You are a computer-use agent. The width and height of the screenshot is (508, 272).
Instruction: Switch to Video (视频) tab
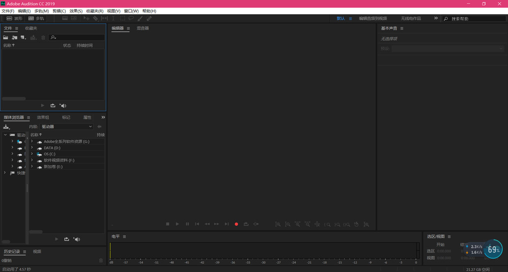[x=37, y=252]
